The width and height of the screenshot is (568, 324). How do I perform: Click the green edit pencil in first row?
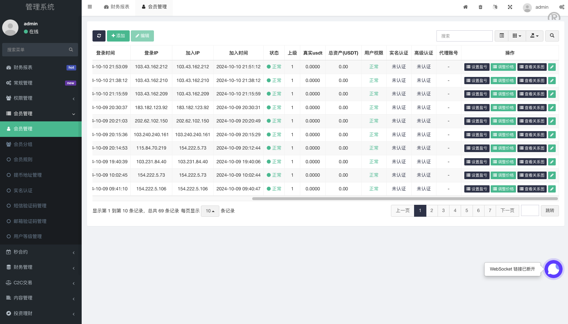click(552, 67)
